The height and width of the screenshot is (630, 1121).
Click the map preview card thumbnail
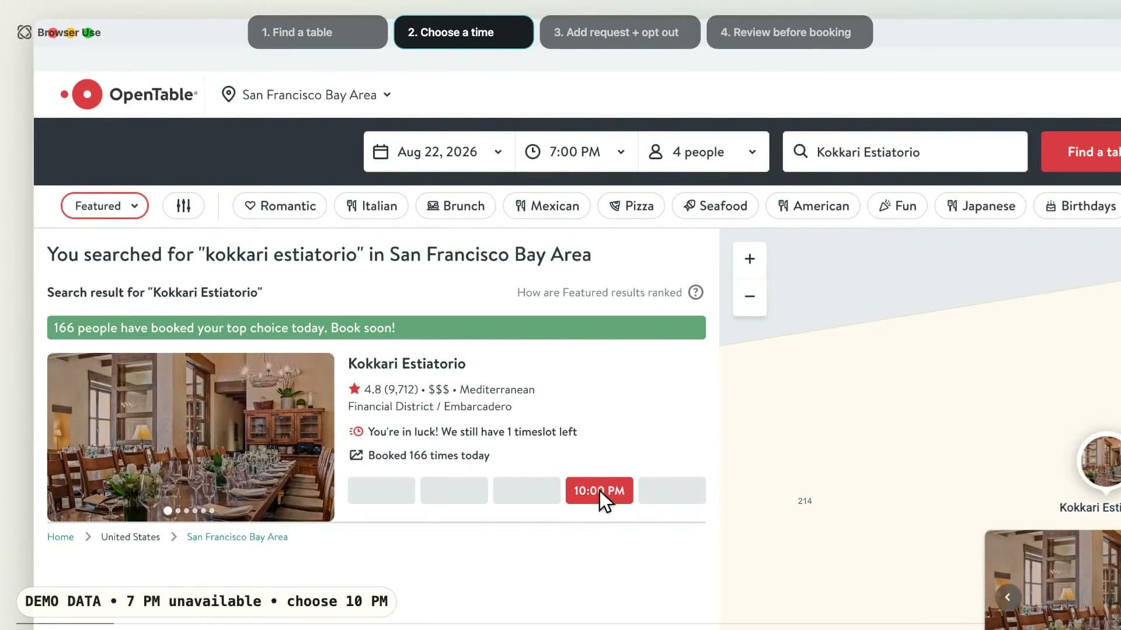pos(1053,580)
